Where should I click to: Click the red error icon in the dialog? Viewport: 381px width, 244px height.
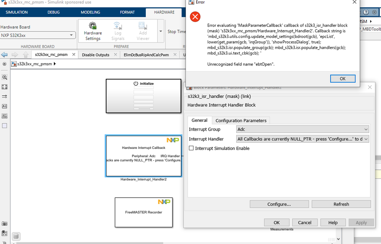click(x=195, y=17)
